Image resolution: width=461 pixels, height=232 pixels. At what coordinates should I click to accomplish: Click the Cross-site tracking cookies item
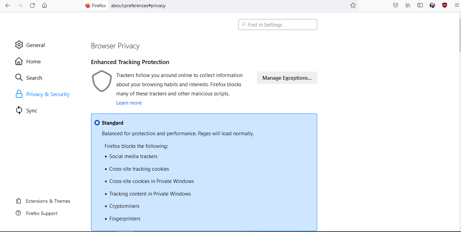tap(139, 169)
